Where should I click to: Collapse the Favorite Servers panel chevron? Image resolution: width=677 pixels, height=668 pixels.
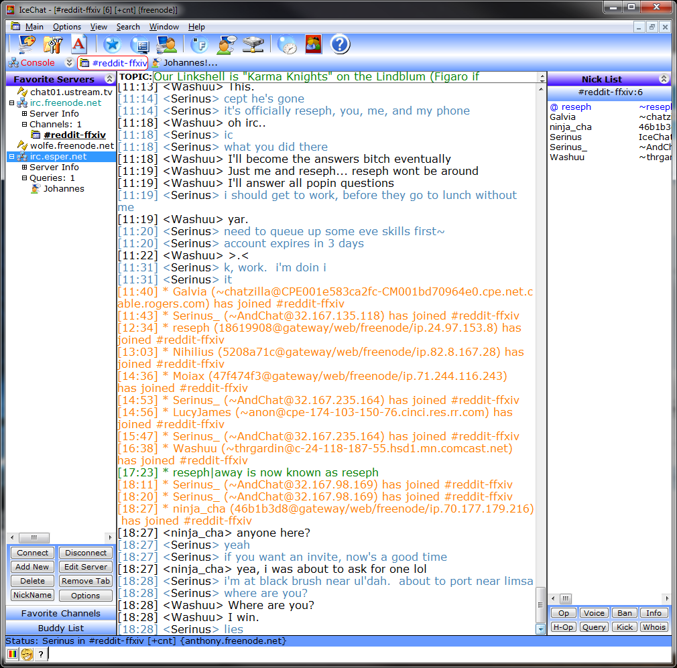pyautogui.click(x=109, y=79)
